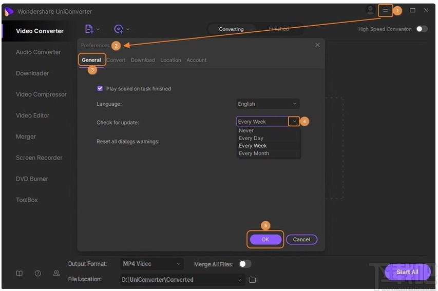Click the help question mark icon
Screen dimensions: 438x291
coord(37,273)
